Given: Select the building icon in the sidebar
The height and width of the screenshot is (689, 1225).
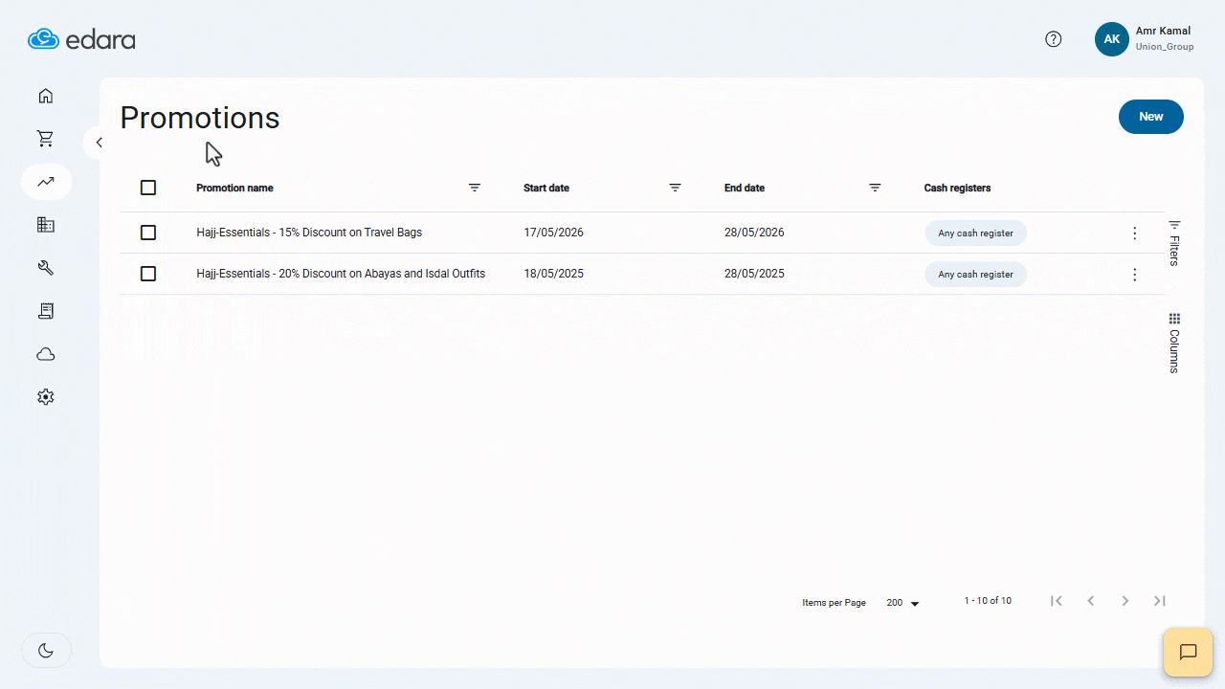Looking at the screenshot, I should point(45,224).
